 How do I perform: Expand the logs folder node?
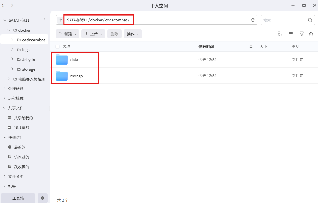(x=12, y=49)
